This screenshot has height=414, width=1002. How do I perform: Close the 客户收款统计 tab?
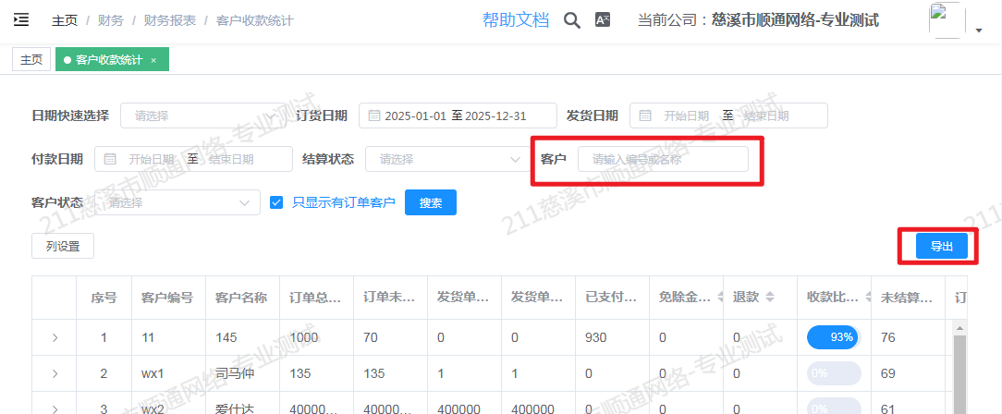click(x=153, y=60)
